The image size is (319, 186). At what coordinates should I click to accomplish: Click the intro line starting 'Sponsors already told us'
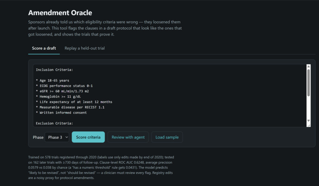104,22
